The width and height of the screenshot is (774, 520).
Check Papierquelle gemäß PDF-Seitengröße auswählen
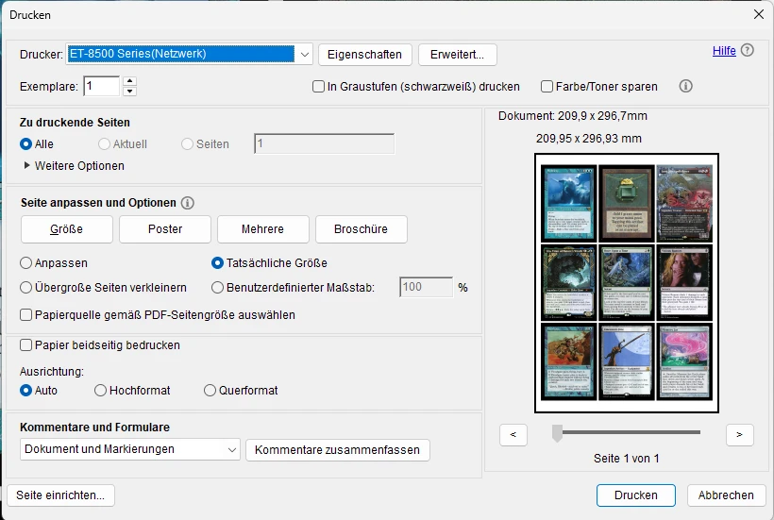tap(26, 315)
